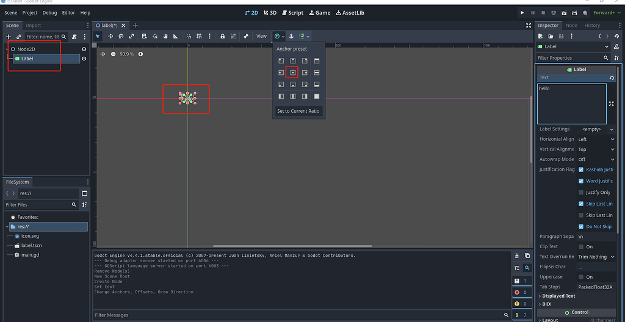This screenshot has height=322, width=625.
Task: Stop the running project
Action: (543, 13)
